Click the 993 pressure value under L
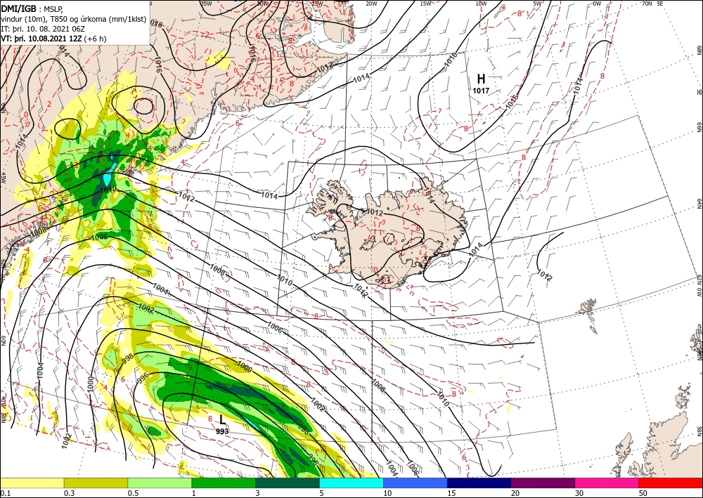 click(x=222, y=431)
